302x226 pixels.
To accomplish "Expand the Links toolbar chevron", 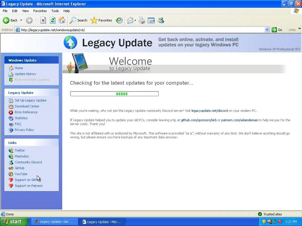I will coord(300,29).
